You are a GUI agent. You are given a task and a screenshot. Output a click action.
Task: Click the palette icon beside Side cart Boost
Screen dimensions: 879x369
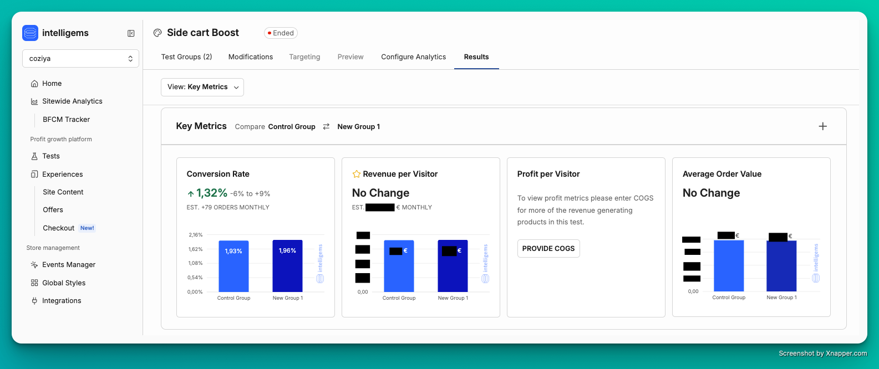[157, 33]
